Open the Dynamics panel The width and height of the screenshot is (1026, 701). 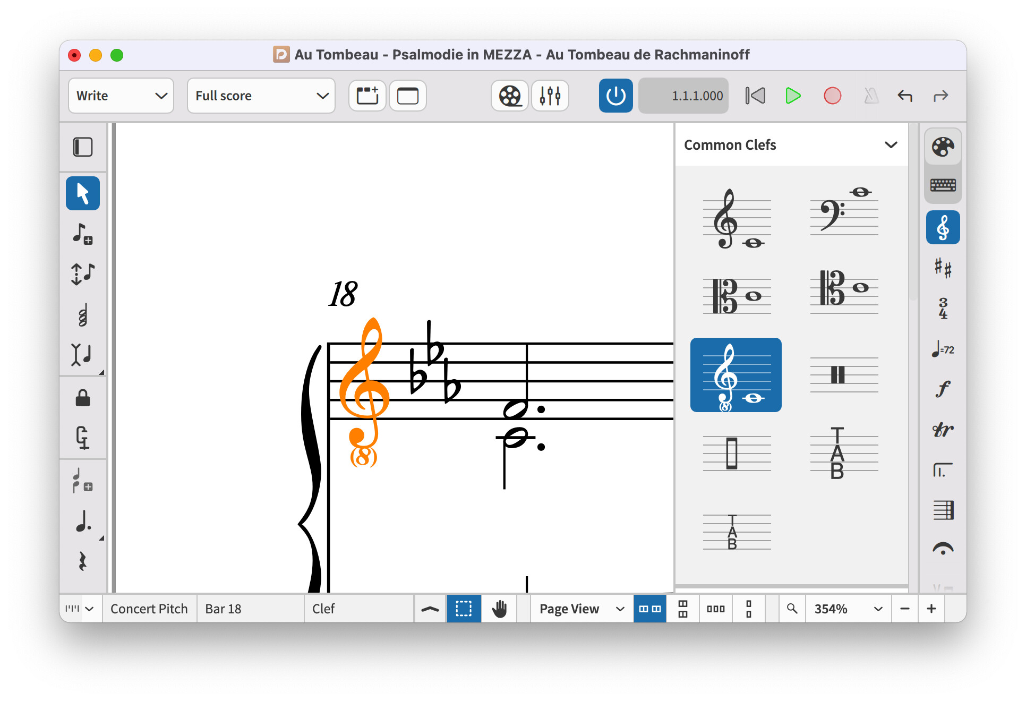click(943, 389)
